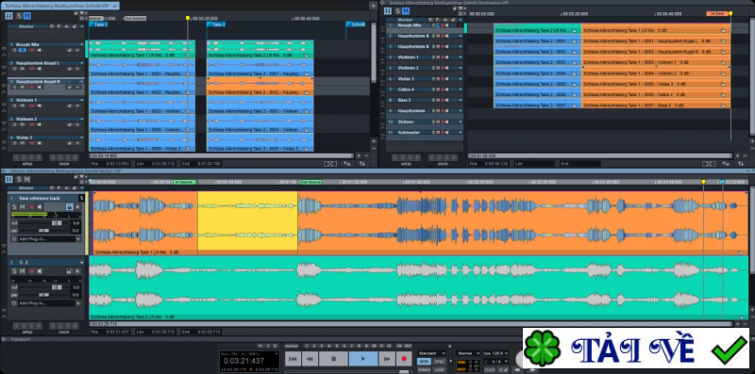
Task: Open the Normal mode dropdown in transport
Action: pyautogui.click(x=468, y=353)
